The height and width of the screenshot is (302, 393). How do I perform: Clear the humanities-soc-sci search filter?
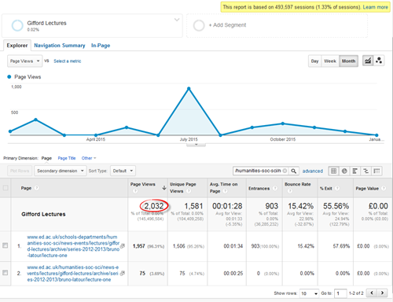coord(285,171)
